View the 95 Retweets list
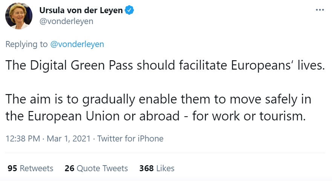Viewport: 332px width, 181px height. tap(31, 168)
